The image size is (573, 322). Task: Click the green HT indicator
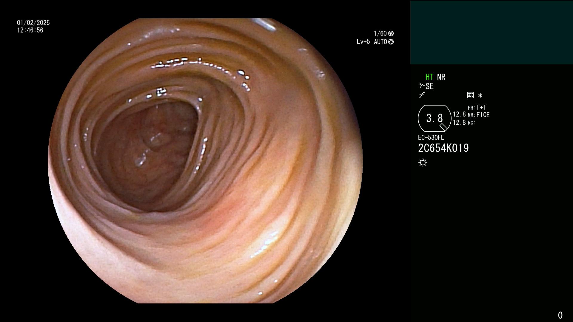(x=429, y=77)
